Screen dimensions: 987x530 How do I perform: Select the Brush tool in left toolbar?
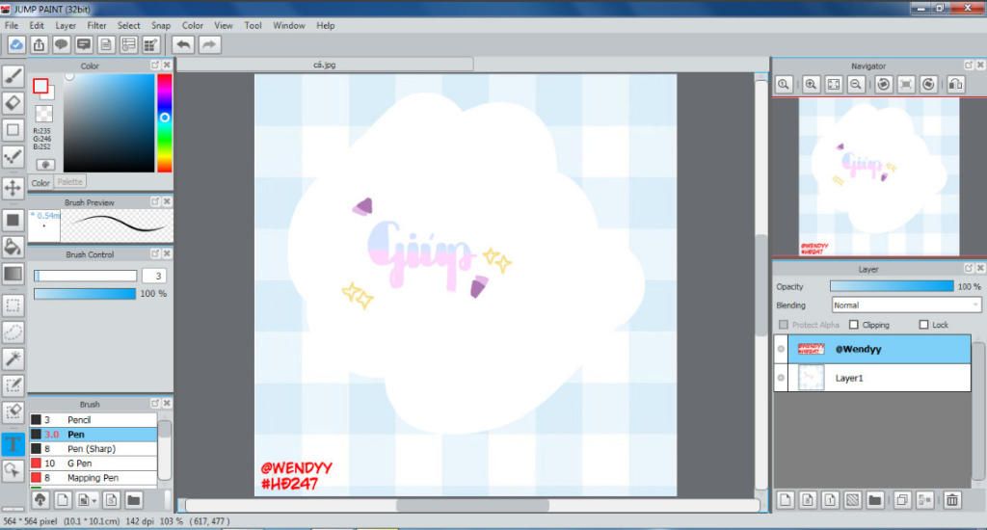click(x=13, y=76)
